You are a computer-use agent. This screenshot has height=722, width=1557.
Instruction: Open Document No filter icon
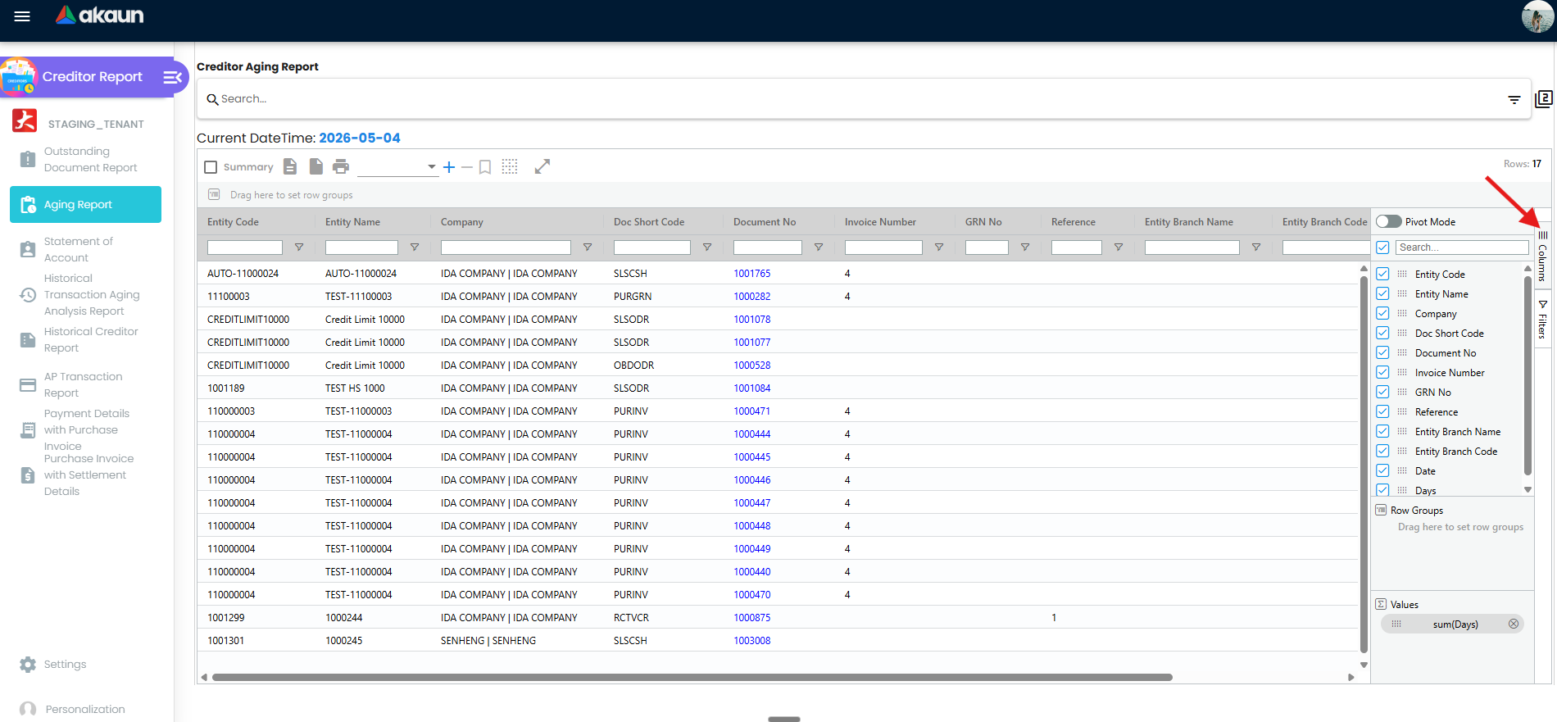click(x=819, y=247)
